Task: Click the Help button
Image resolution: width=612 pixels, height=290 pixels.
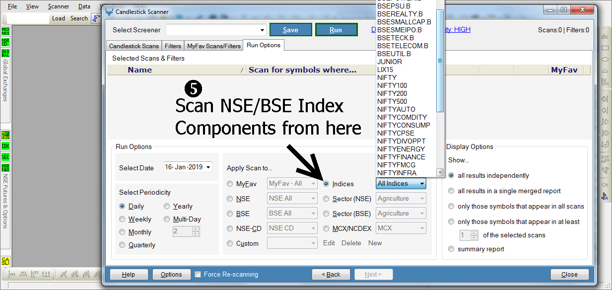Action: [x=129, y=274]
